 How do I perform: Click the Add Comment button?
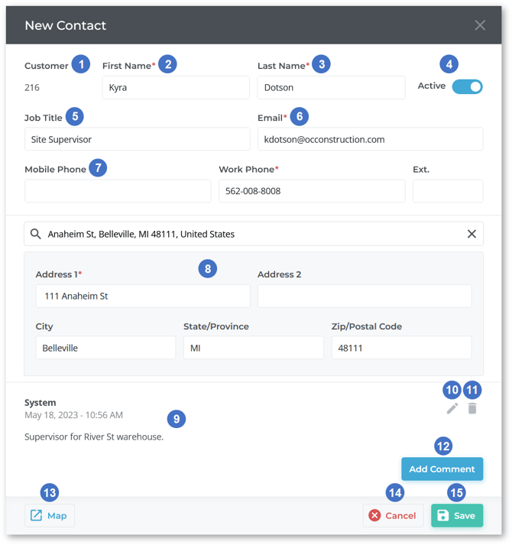click(442, 469)
